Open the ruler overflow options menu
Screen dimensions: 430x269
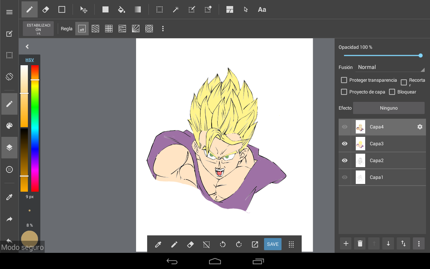pyautogui.click(x=163, y=29)
